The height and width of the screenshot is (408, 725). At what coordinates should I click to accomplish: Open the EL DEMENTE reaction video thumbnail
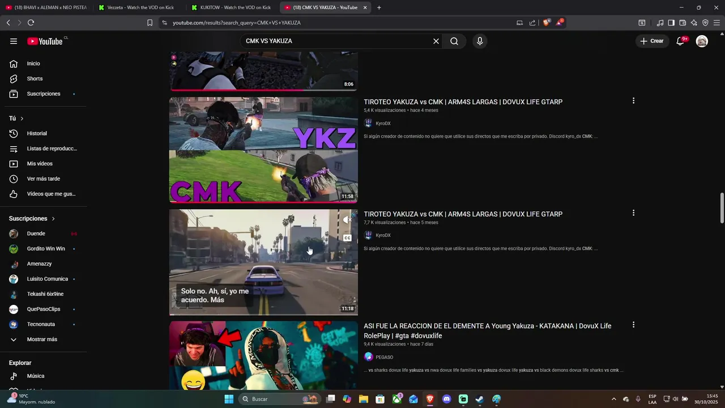tap(263, 355)
